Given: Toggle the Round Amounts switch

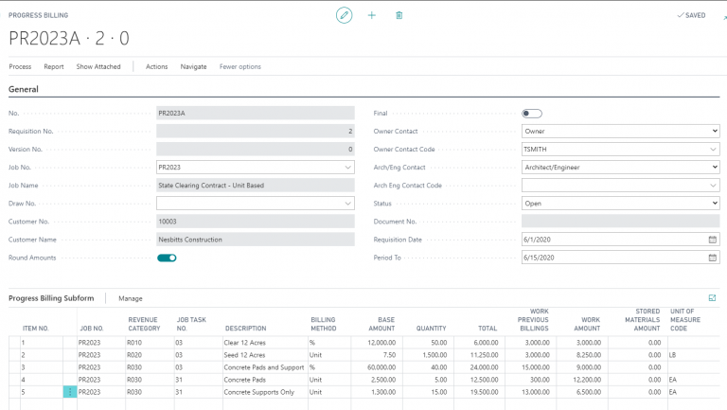Looking at the screenshot, I should (x=167, y=258).
